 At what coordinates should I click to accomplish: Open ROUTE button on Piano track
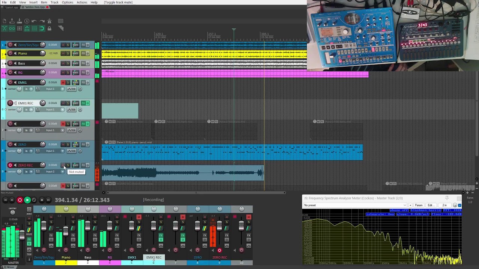click(76, 53)
